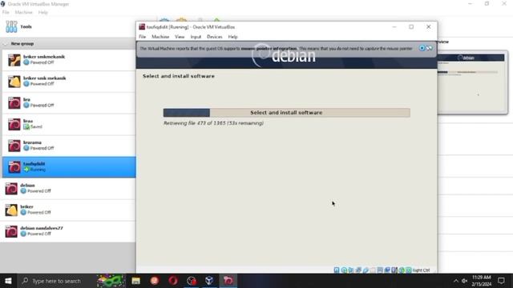Open Manager window Machine menu
513x288 pixels.
point(23,13)
